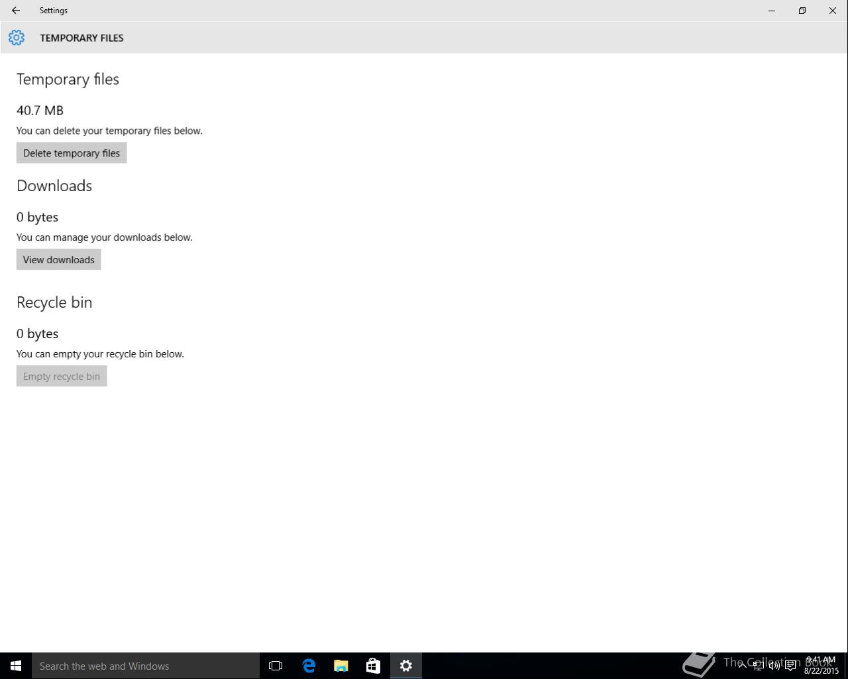Open the Store app from the taskbar
This screenshot has width=848, height=679.
[x=374, y=666]
